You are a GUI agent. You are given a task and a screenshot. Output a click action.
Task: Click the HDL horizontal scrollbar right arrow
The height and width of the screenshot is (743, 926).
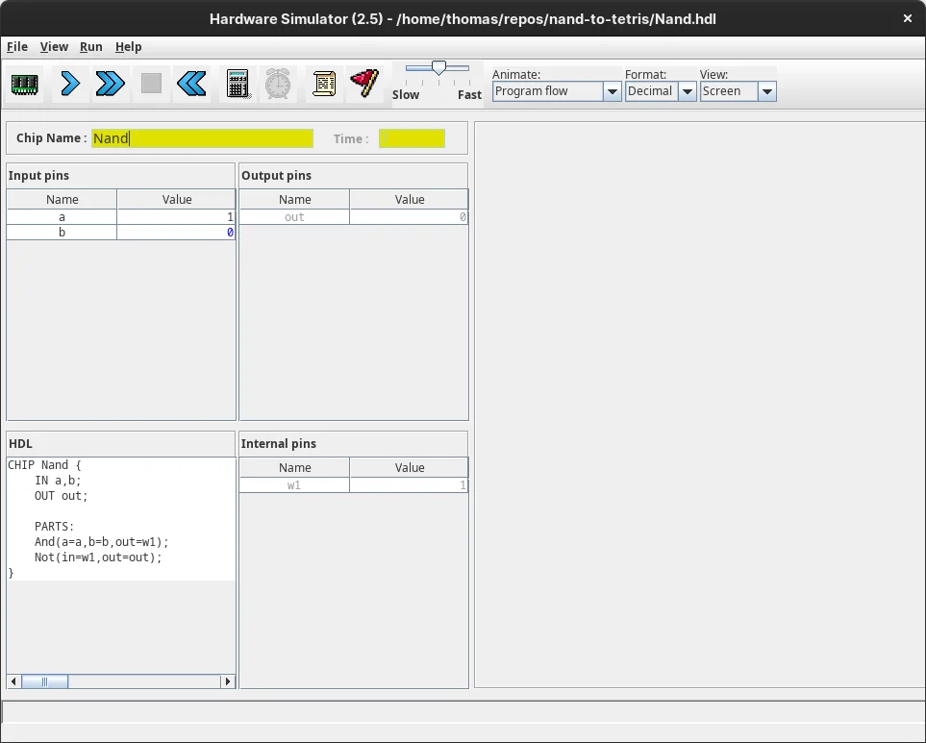(x=228, y=681)
